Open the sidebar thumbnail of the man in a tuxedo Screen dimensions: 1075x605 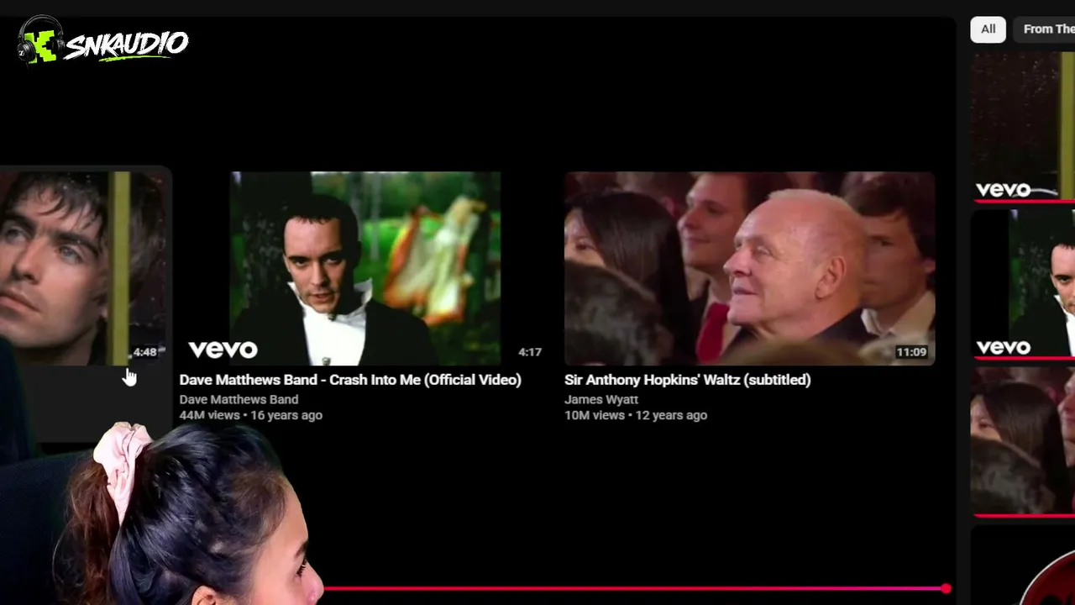coord(1024,283)
